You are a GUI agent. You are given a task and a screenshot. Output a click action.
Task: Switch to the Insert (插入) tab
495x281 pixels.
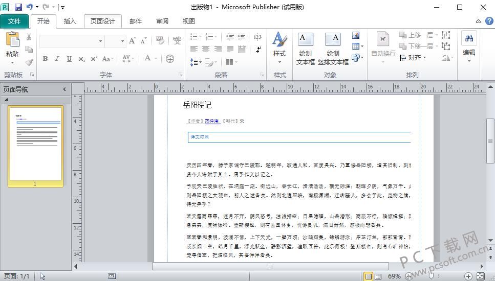70,21
